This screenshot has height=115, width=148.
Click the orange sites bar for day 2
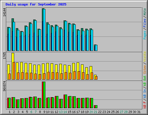pyautogui.click(x=14, y=71)
